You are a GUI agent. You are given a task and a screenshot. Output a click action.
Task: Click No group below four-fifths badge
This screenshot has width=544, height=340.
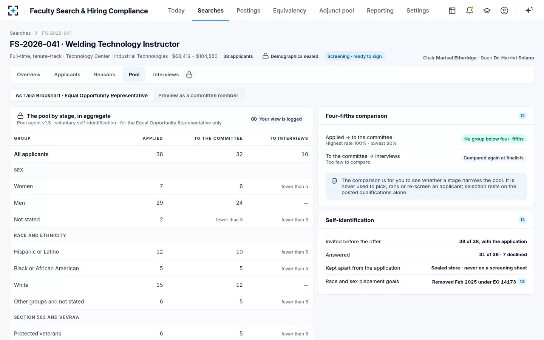point(494,139)
